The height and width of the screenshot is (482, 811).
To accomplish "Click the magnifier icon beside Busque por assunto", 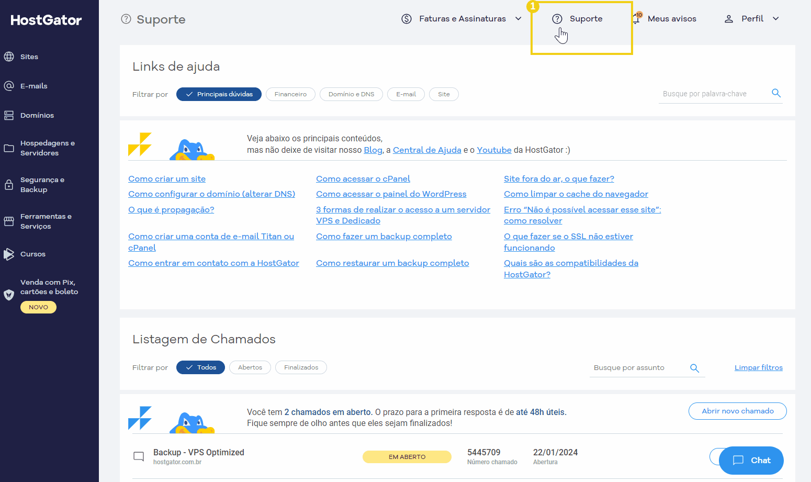I will pyautogui.click(x=694, y=368).
